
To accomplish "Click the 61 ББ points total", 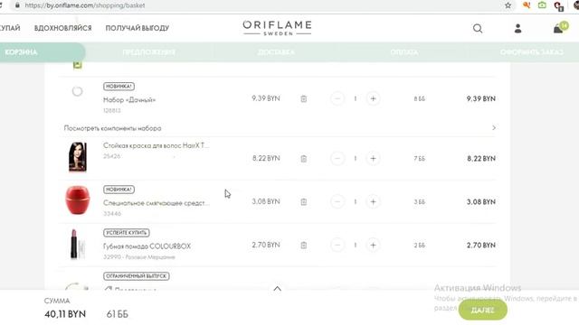I will pyautogui.click(x=117, y=314).
